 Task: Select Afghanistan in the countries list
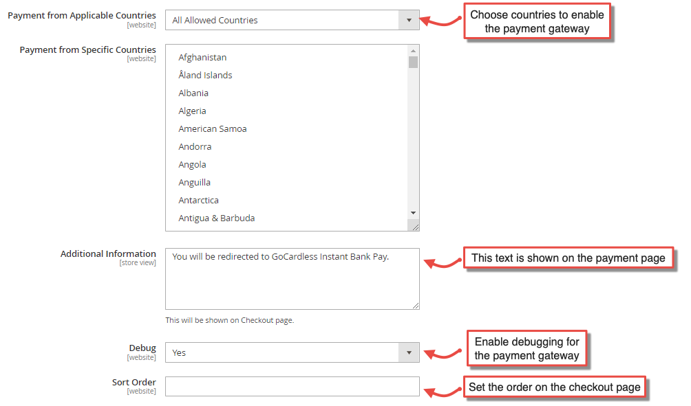click(202, 58)
